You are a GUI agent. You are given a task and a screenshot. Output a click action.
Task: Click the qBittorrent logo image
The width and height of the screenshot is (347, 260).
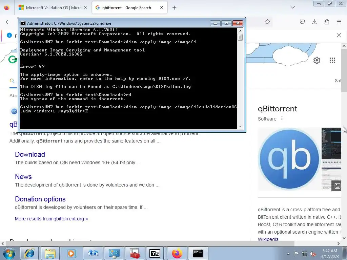tap(289, 159)
